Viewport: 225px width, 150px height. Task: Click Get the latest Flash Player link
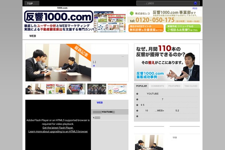pos(58,128)
